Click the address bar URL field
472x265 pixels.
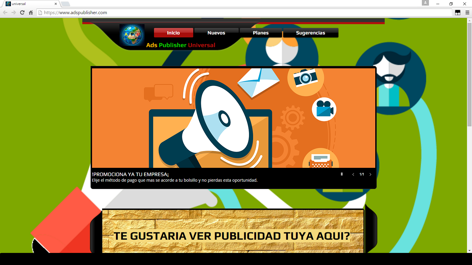point(244,13)
